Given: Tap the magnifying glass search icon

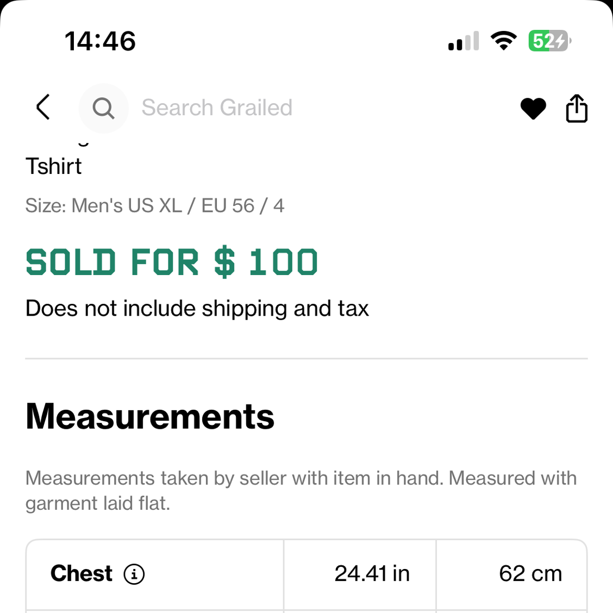Looking at the screenshot, I should [104, 108].
